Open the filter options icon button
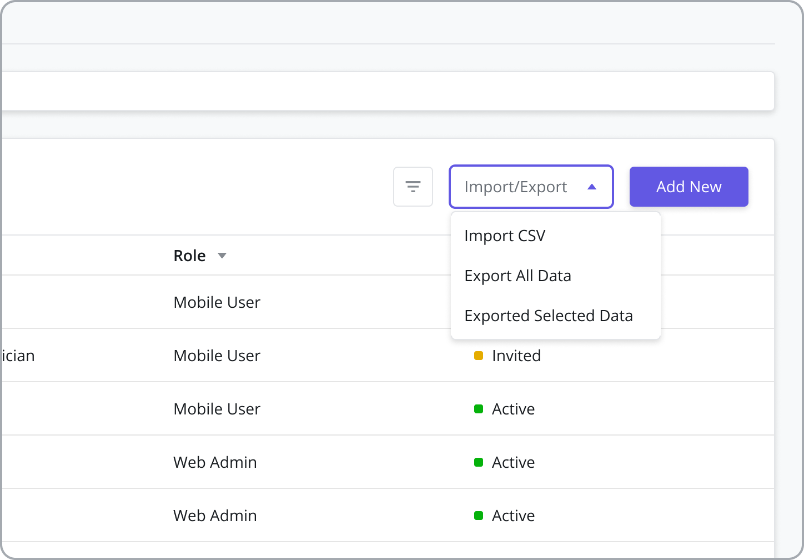 click(x=413, y=187)
